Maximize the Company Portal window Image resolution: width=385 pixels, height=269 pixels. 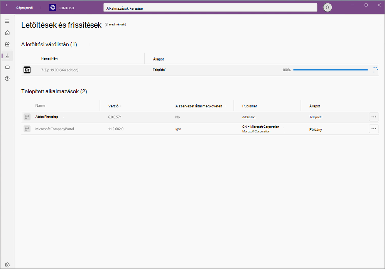366,5
